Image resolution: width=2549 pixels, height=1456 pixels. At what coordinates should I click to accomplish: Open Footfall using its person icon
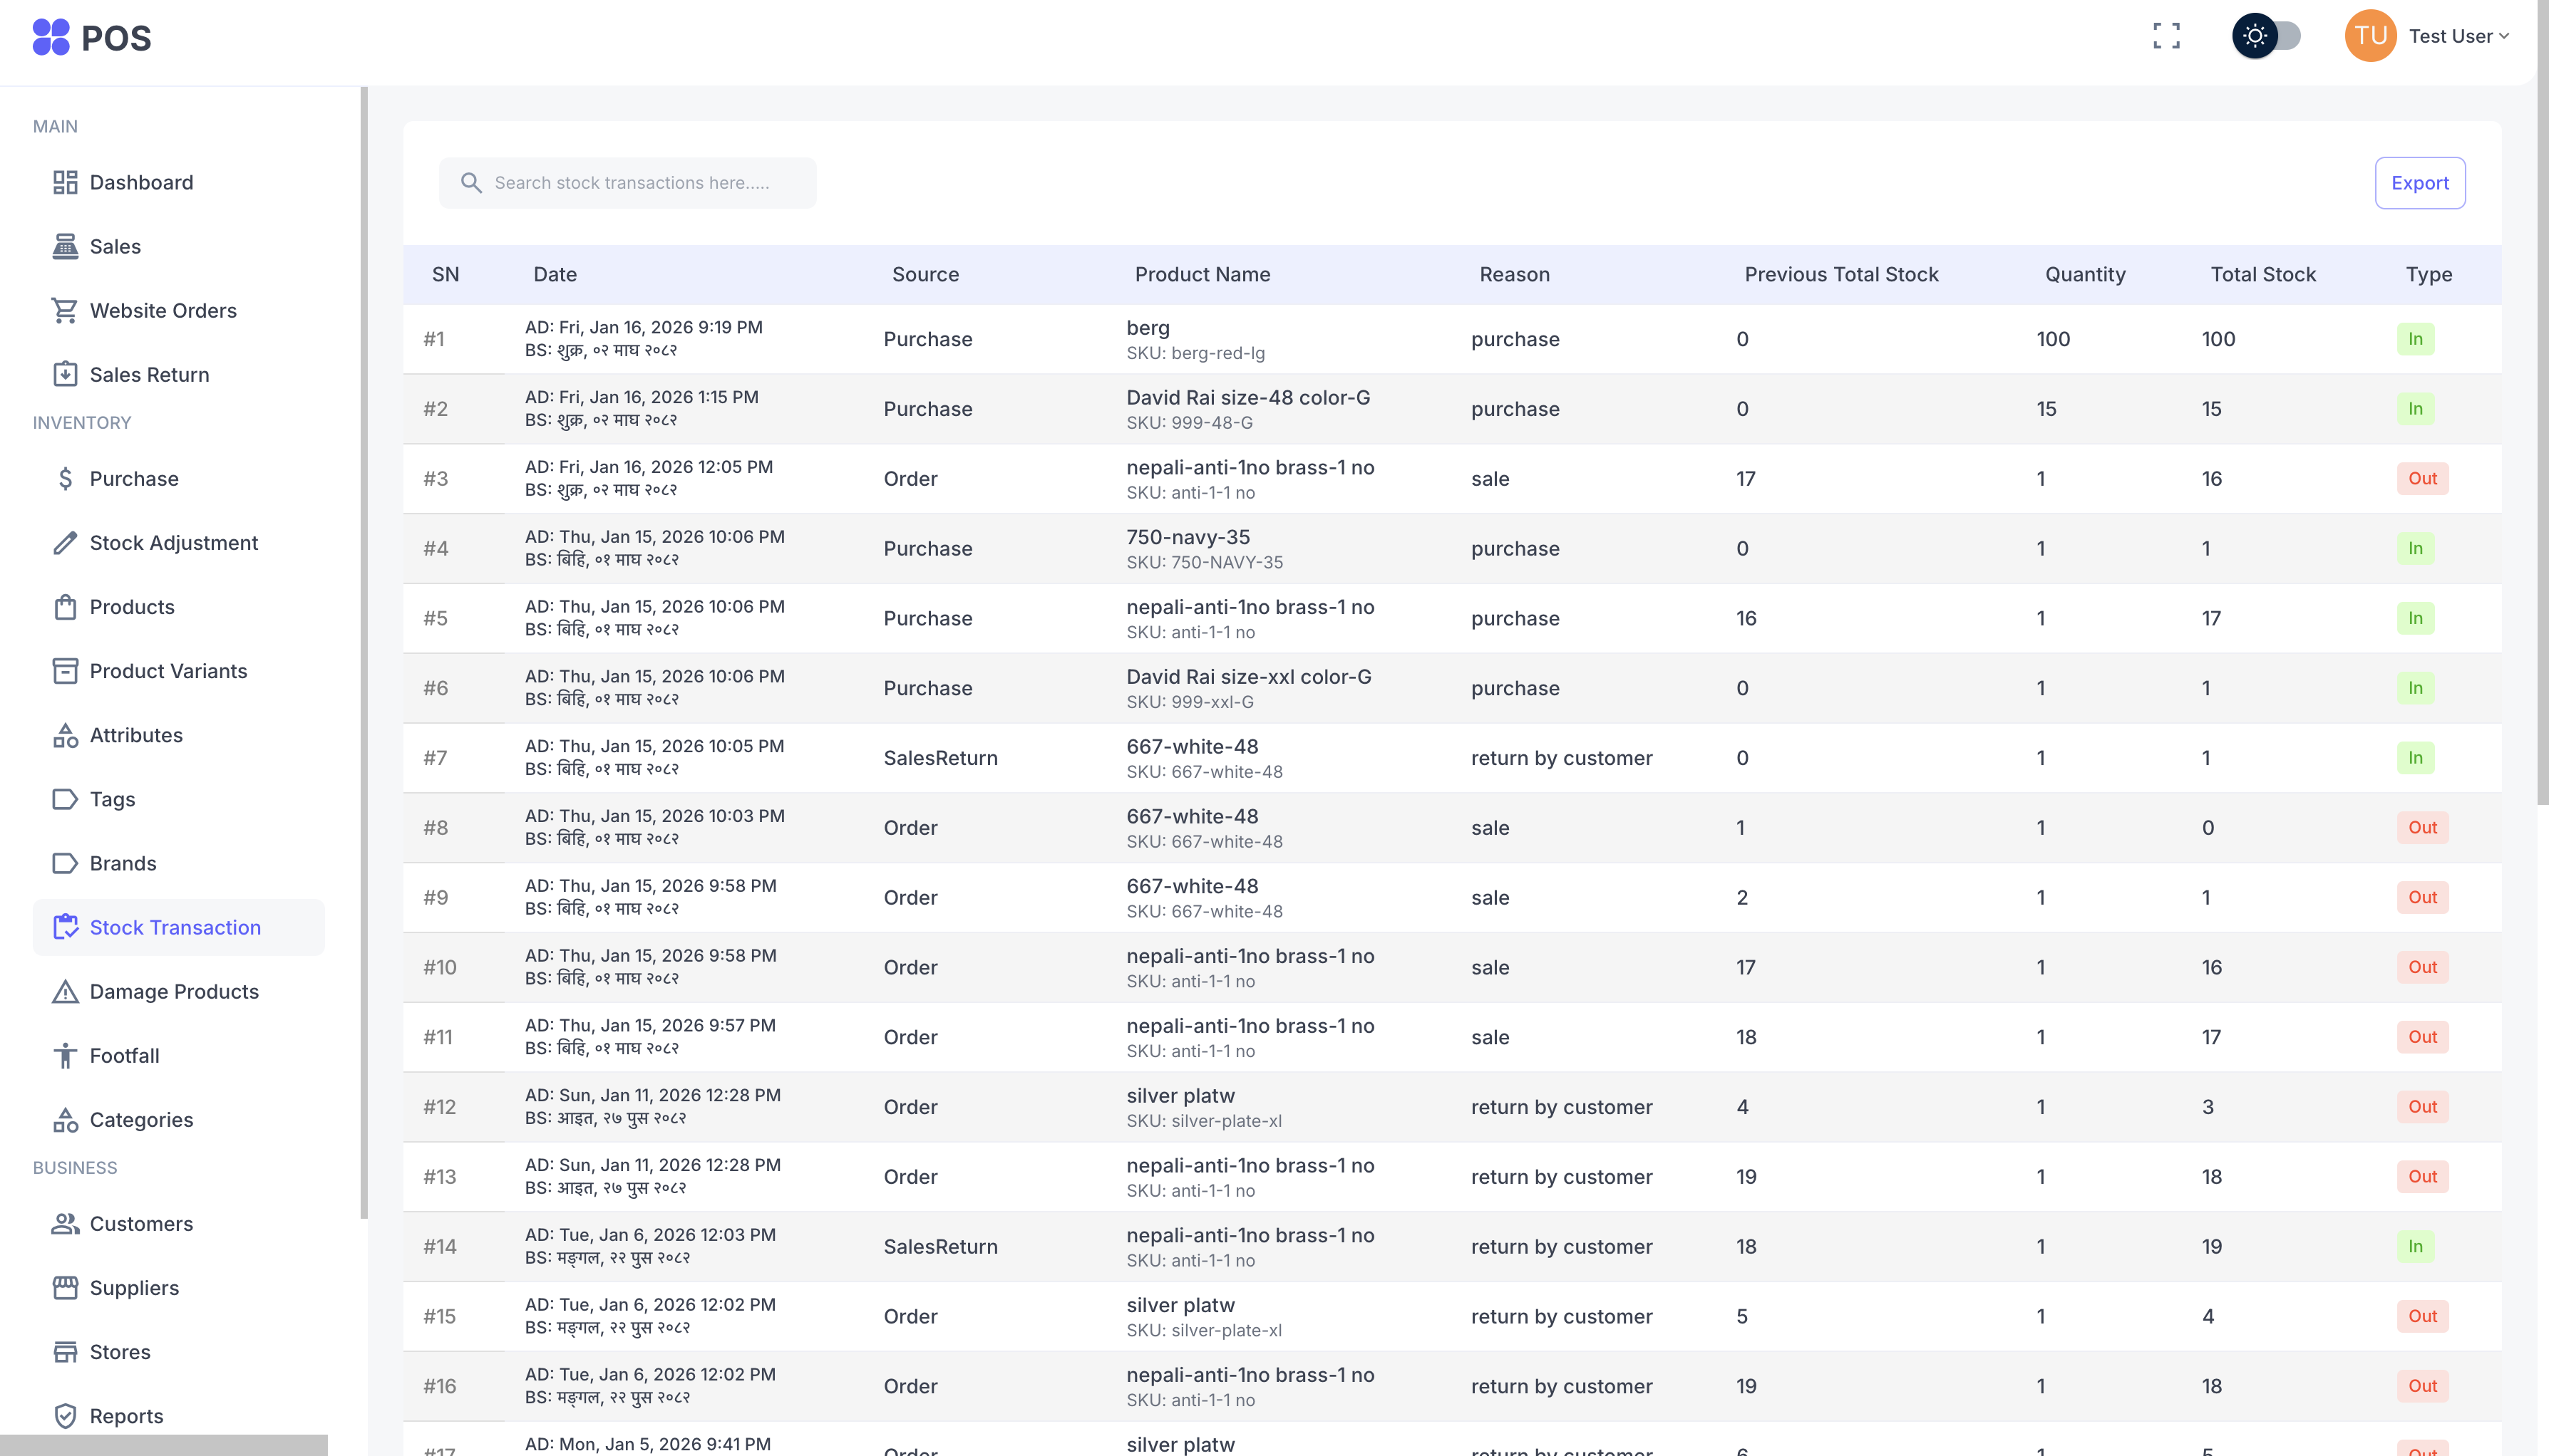point(66,1055)
